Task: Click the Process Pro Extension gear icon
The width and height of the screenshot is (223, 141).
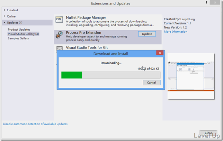Action: pyautogui.click(x=59, y=35)
